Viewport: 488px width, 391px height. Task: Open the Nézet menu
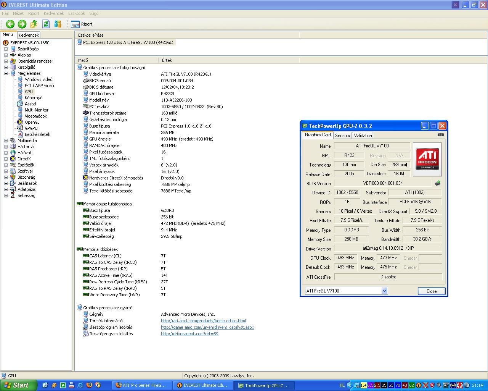coord(18,13)
